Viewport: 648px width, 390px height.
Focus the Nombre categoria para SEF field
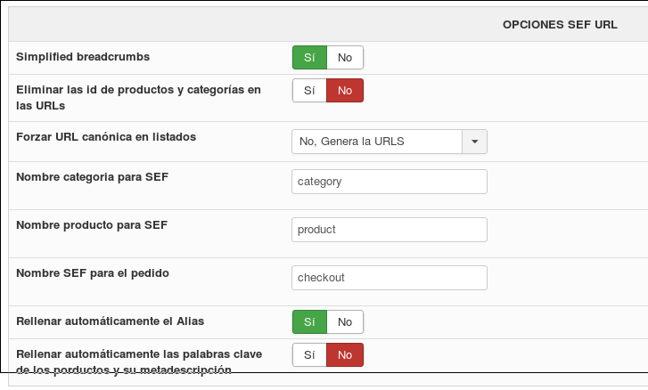click(389, 182)
